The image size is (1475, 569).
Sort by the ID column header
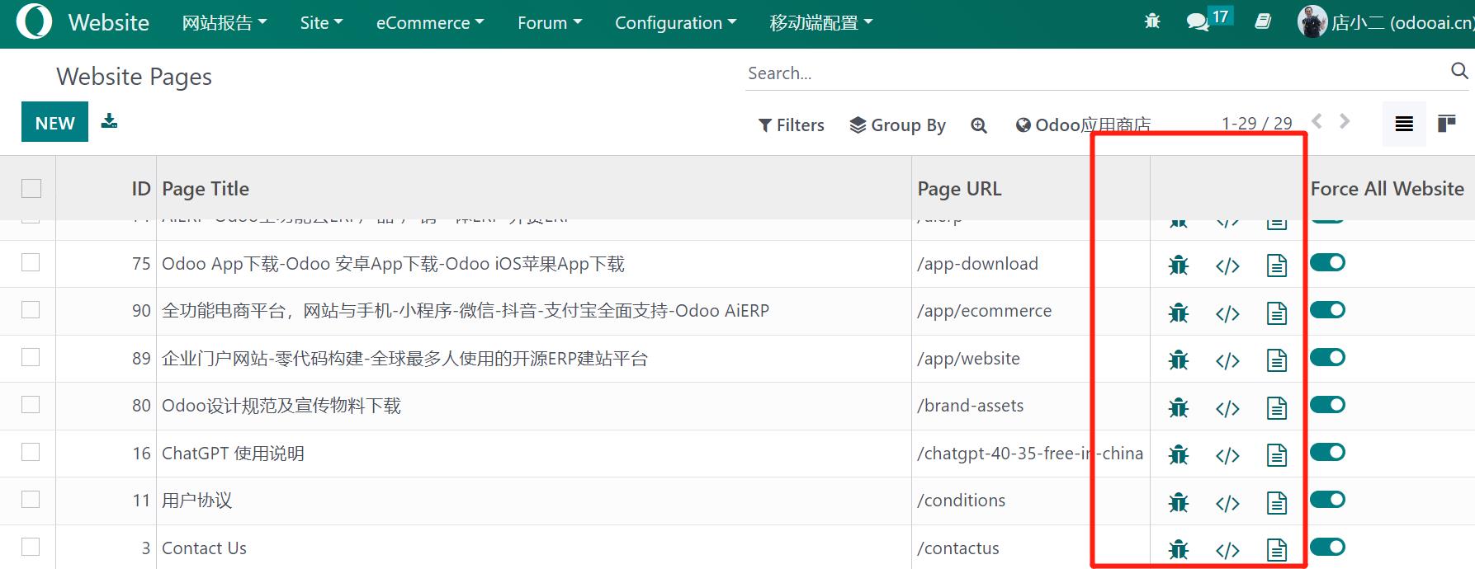pyautogui.click(x=141, y=189)
